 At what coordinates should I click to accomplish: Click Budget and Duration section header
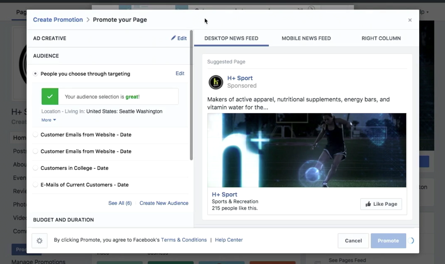click(63, 220)
